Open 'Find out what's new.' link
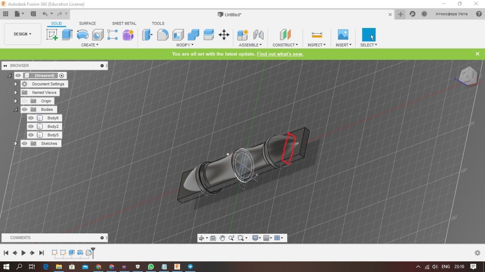This screenshot has height=272, width=485. coord(280,54)
